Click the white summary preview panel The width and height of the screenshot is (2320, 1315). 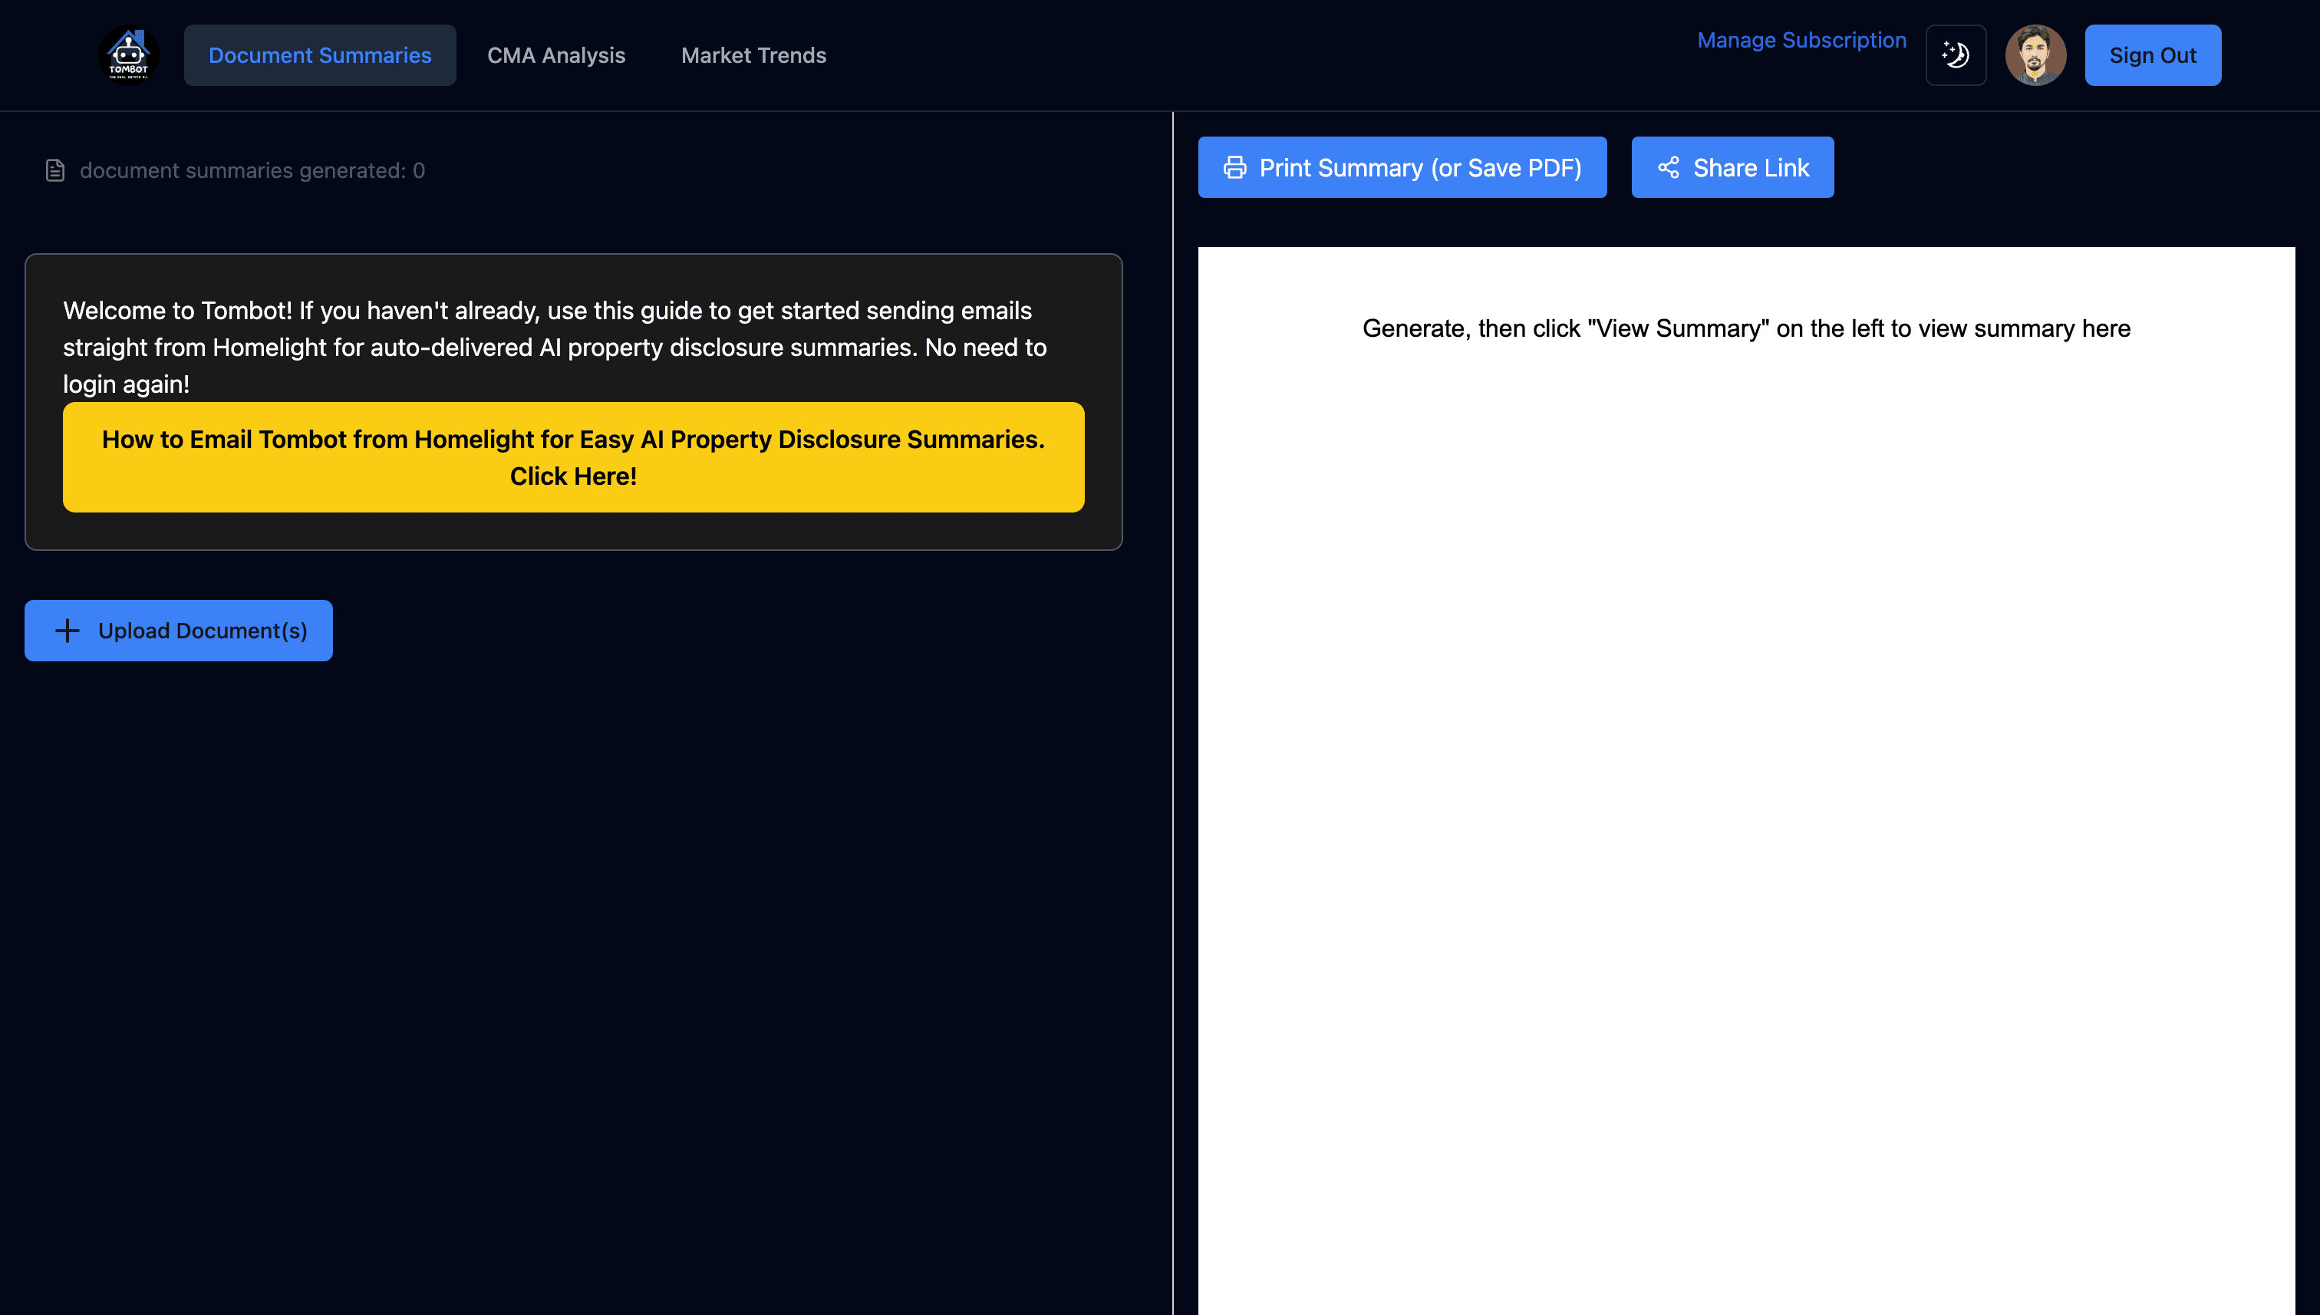(x=1745, y=768)
